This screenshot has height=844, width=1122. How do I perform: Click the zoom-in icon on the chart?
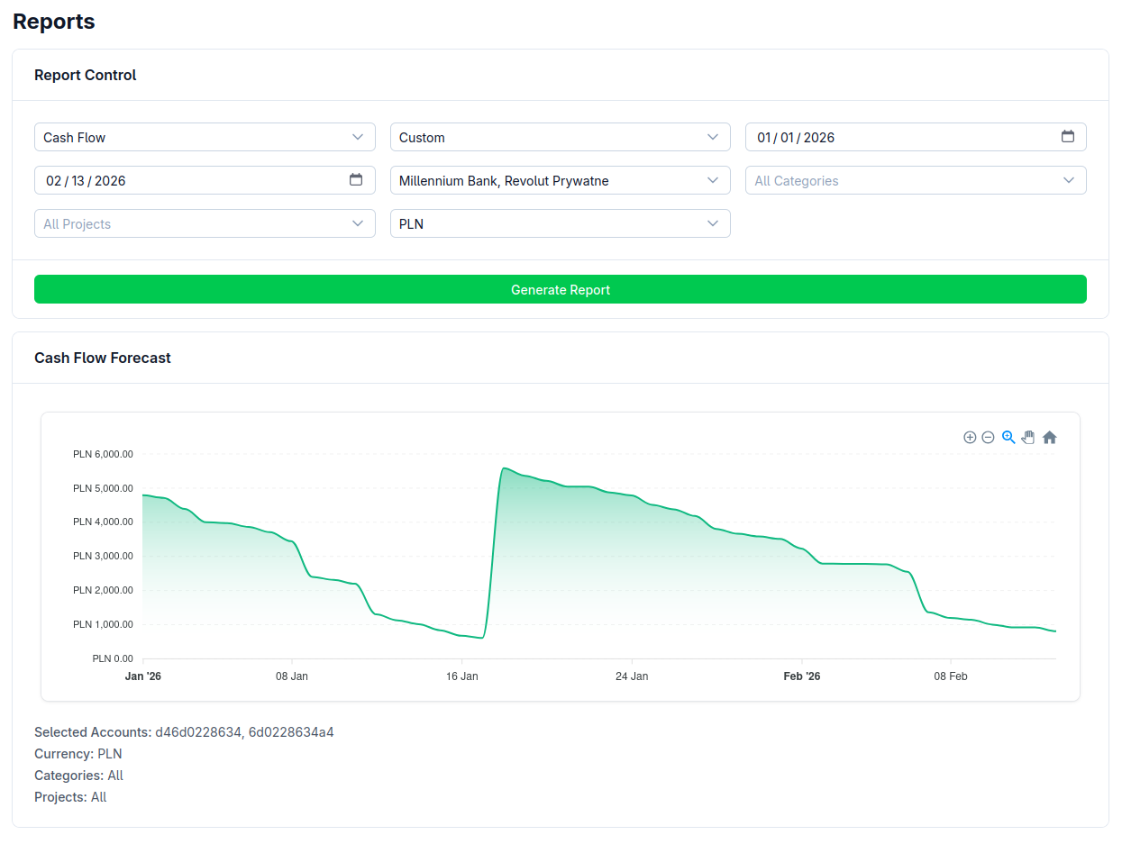(x=970, y=437)
